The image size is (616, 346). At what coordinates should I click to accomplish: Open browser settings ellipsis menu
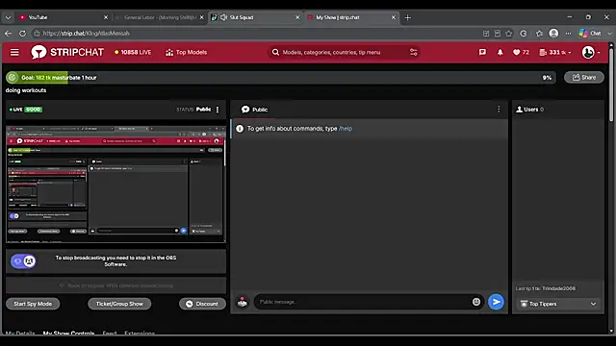pos(569,34)
